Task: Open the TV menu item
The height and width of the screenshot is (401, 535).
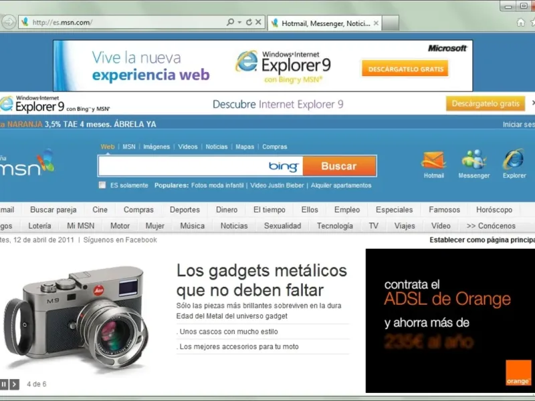Action: [x=373, y=226]
